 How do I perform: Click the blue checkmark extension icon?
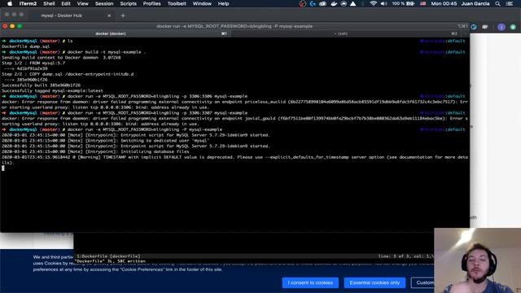click(474, 27)
